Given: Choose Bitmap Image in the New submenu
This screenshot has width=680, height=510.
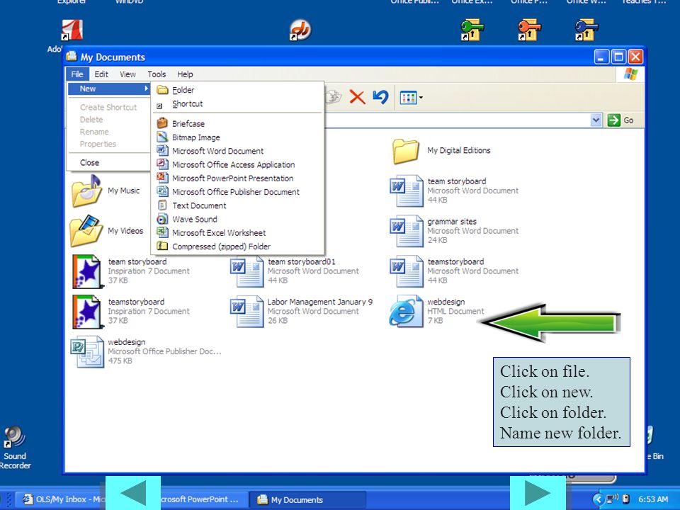Looking at the screenshot, I should (x=238, y=137).
